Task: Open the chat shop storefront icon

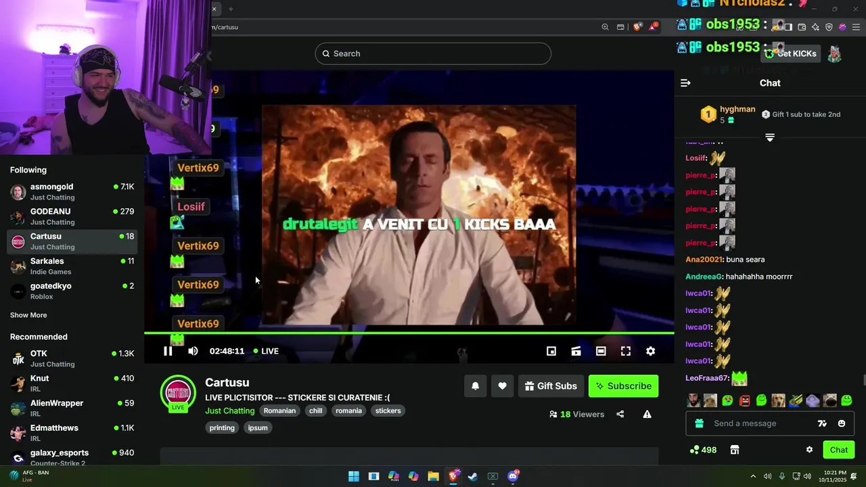Action: (735, 450)
